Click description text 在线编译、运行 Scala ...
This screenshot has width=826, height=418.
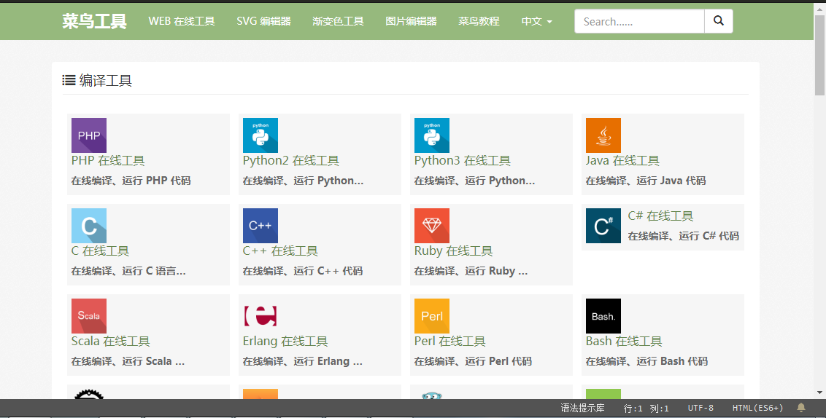point(128,361)
